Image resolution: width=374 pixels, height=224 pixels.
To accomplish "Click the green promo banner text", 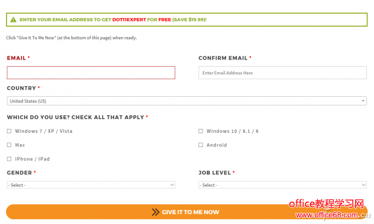I will pos(112,20).
